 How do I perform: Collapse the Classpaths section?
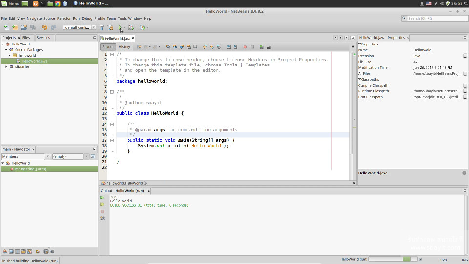[x=359, y=79]
